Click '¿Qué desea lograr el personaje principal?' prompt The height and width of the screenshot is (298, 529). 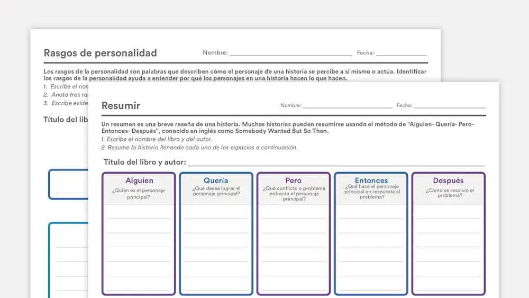pos(216,191)
